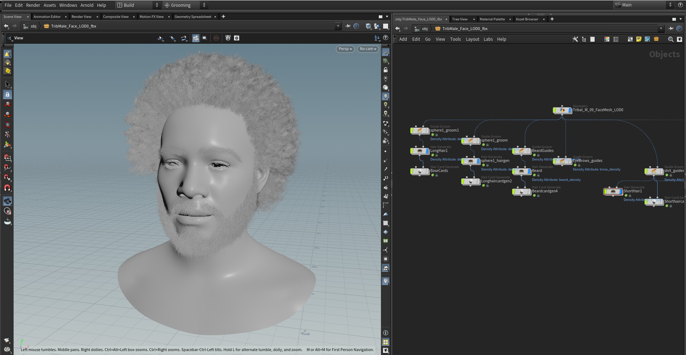The height and width of the screenshot is (355, 686).
Task: Add a sticky note using the note icon
Action: (639, 39)
